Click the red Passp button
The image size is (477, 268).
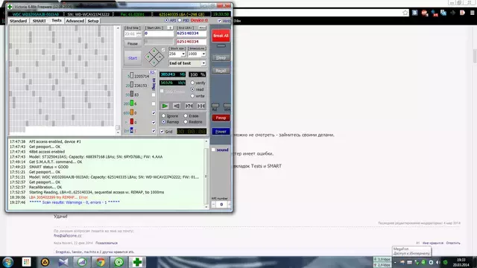pyautogui.click(x=221, y=118)
